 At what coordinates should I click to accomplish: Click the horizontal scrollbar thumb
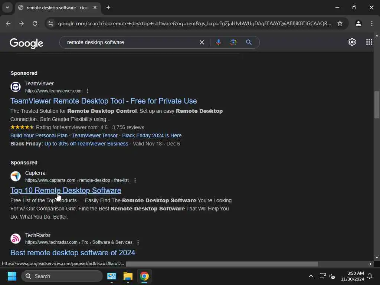pos(222,264)
